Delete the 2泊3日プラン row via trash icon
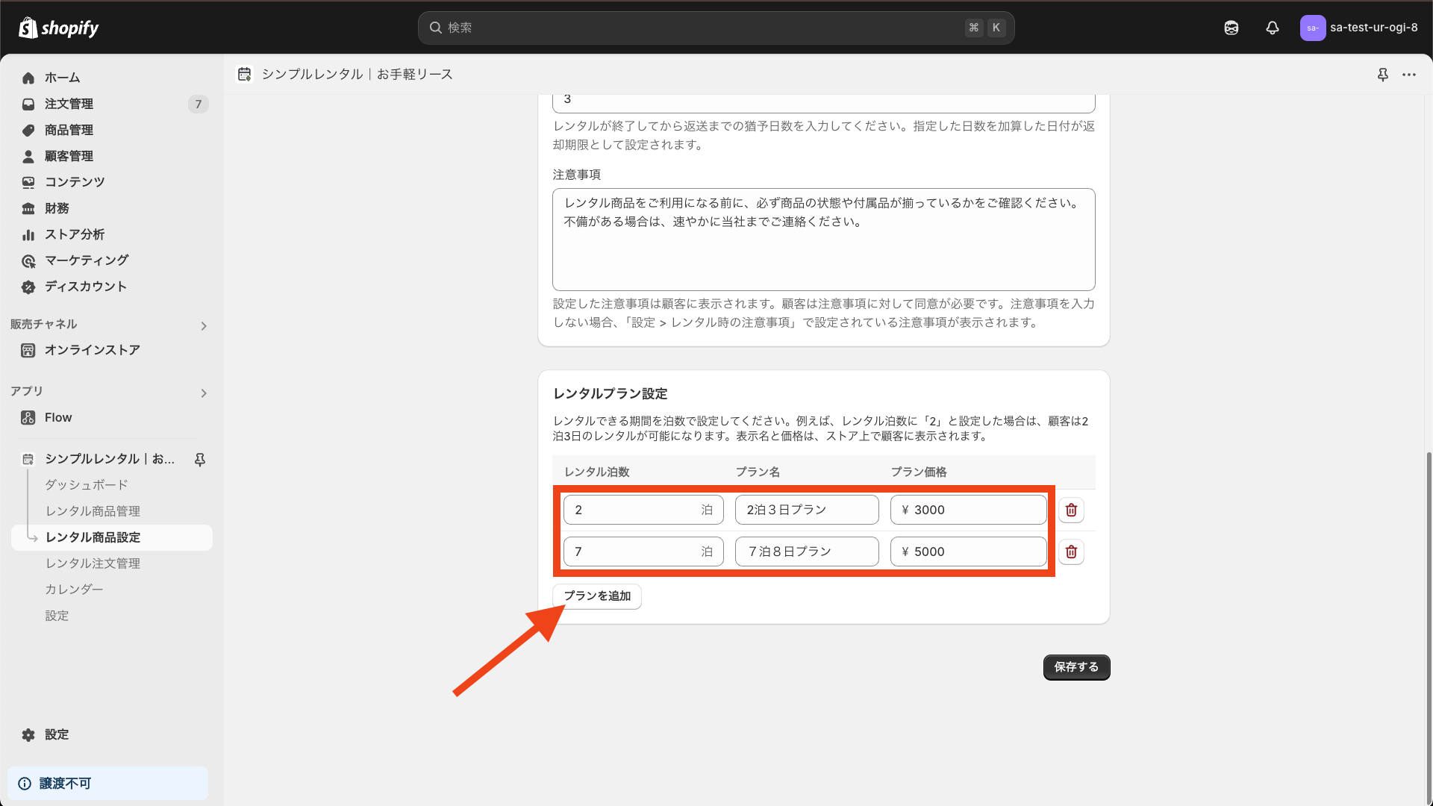 pyautogui.click(x=1071, y=510)
